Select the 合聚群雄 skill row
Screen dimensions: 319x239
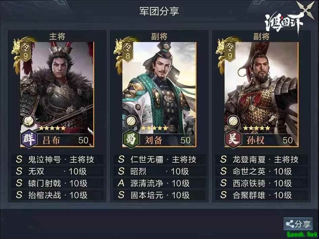tap(262, 195)
